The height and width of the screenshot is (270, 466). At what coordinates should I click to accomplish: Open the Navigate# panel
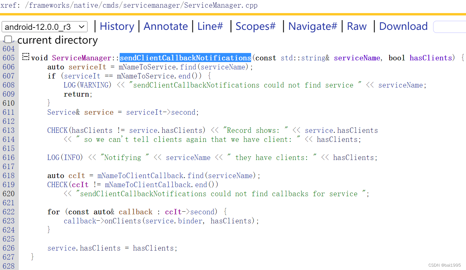[312, 26]
